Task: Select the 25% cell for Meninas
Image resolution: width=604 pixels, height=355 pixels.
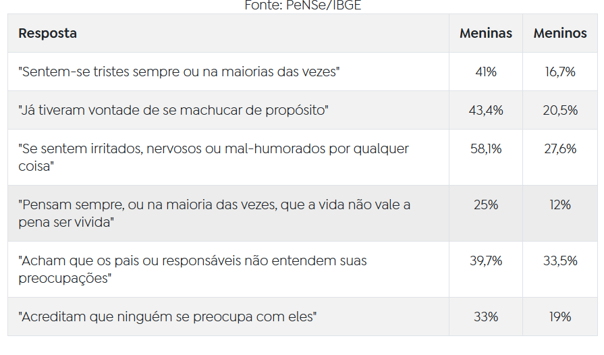Action: pyautogui.click(x=485, y=204)
